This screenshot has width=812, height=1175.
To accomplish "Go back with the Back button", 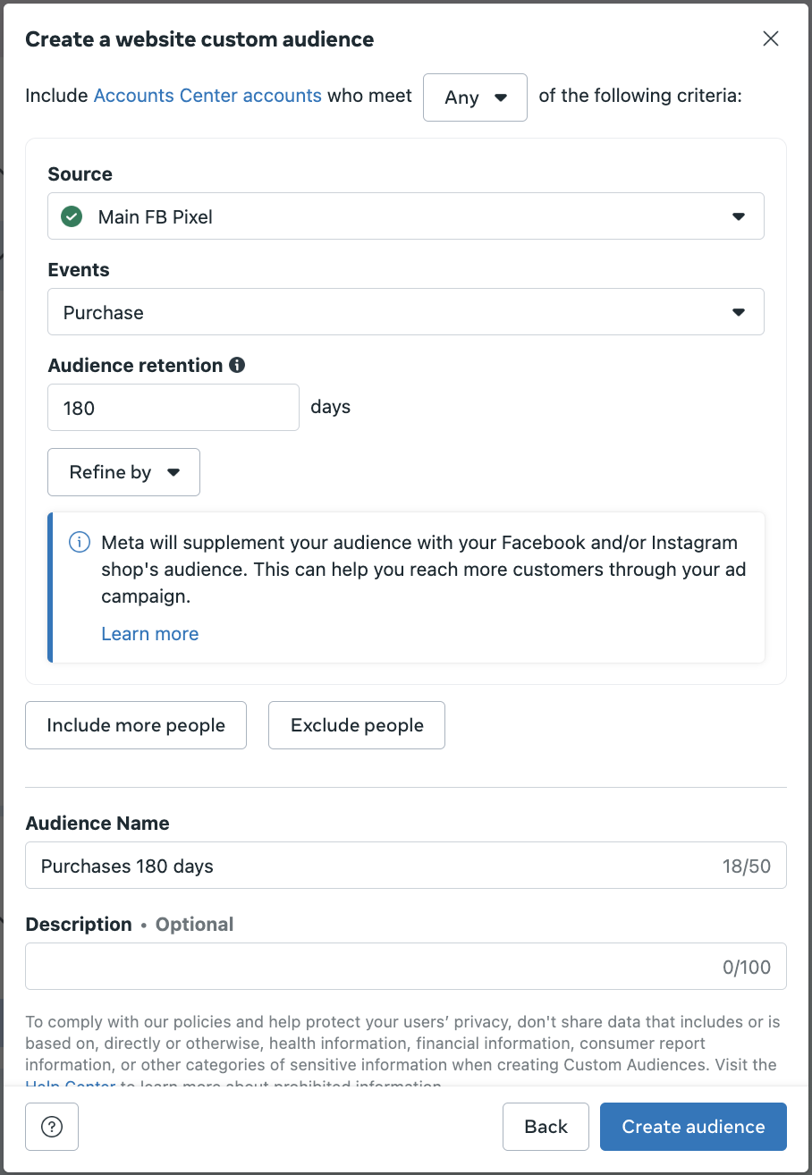I will 546,1126.
